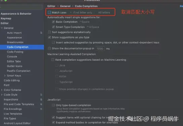The width and height of the screenshot is (183, 126).
Task: Check the TypeScript ML completion checkbox
Action: 57,82
